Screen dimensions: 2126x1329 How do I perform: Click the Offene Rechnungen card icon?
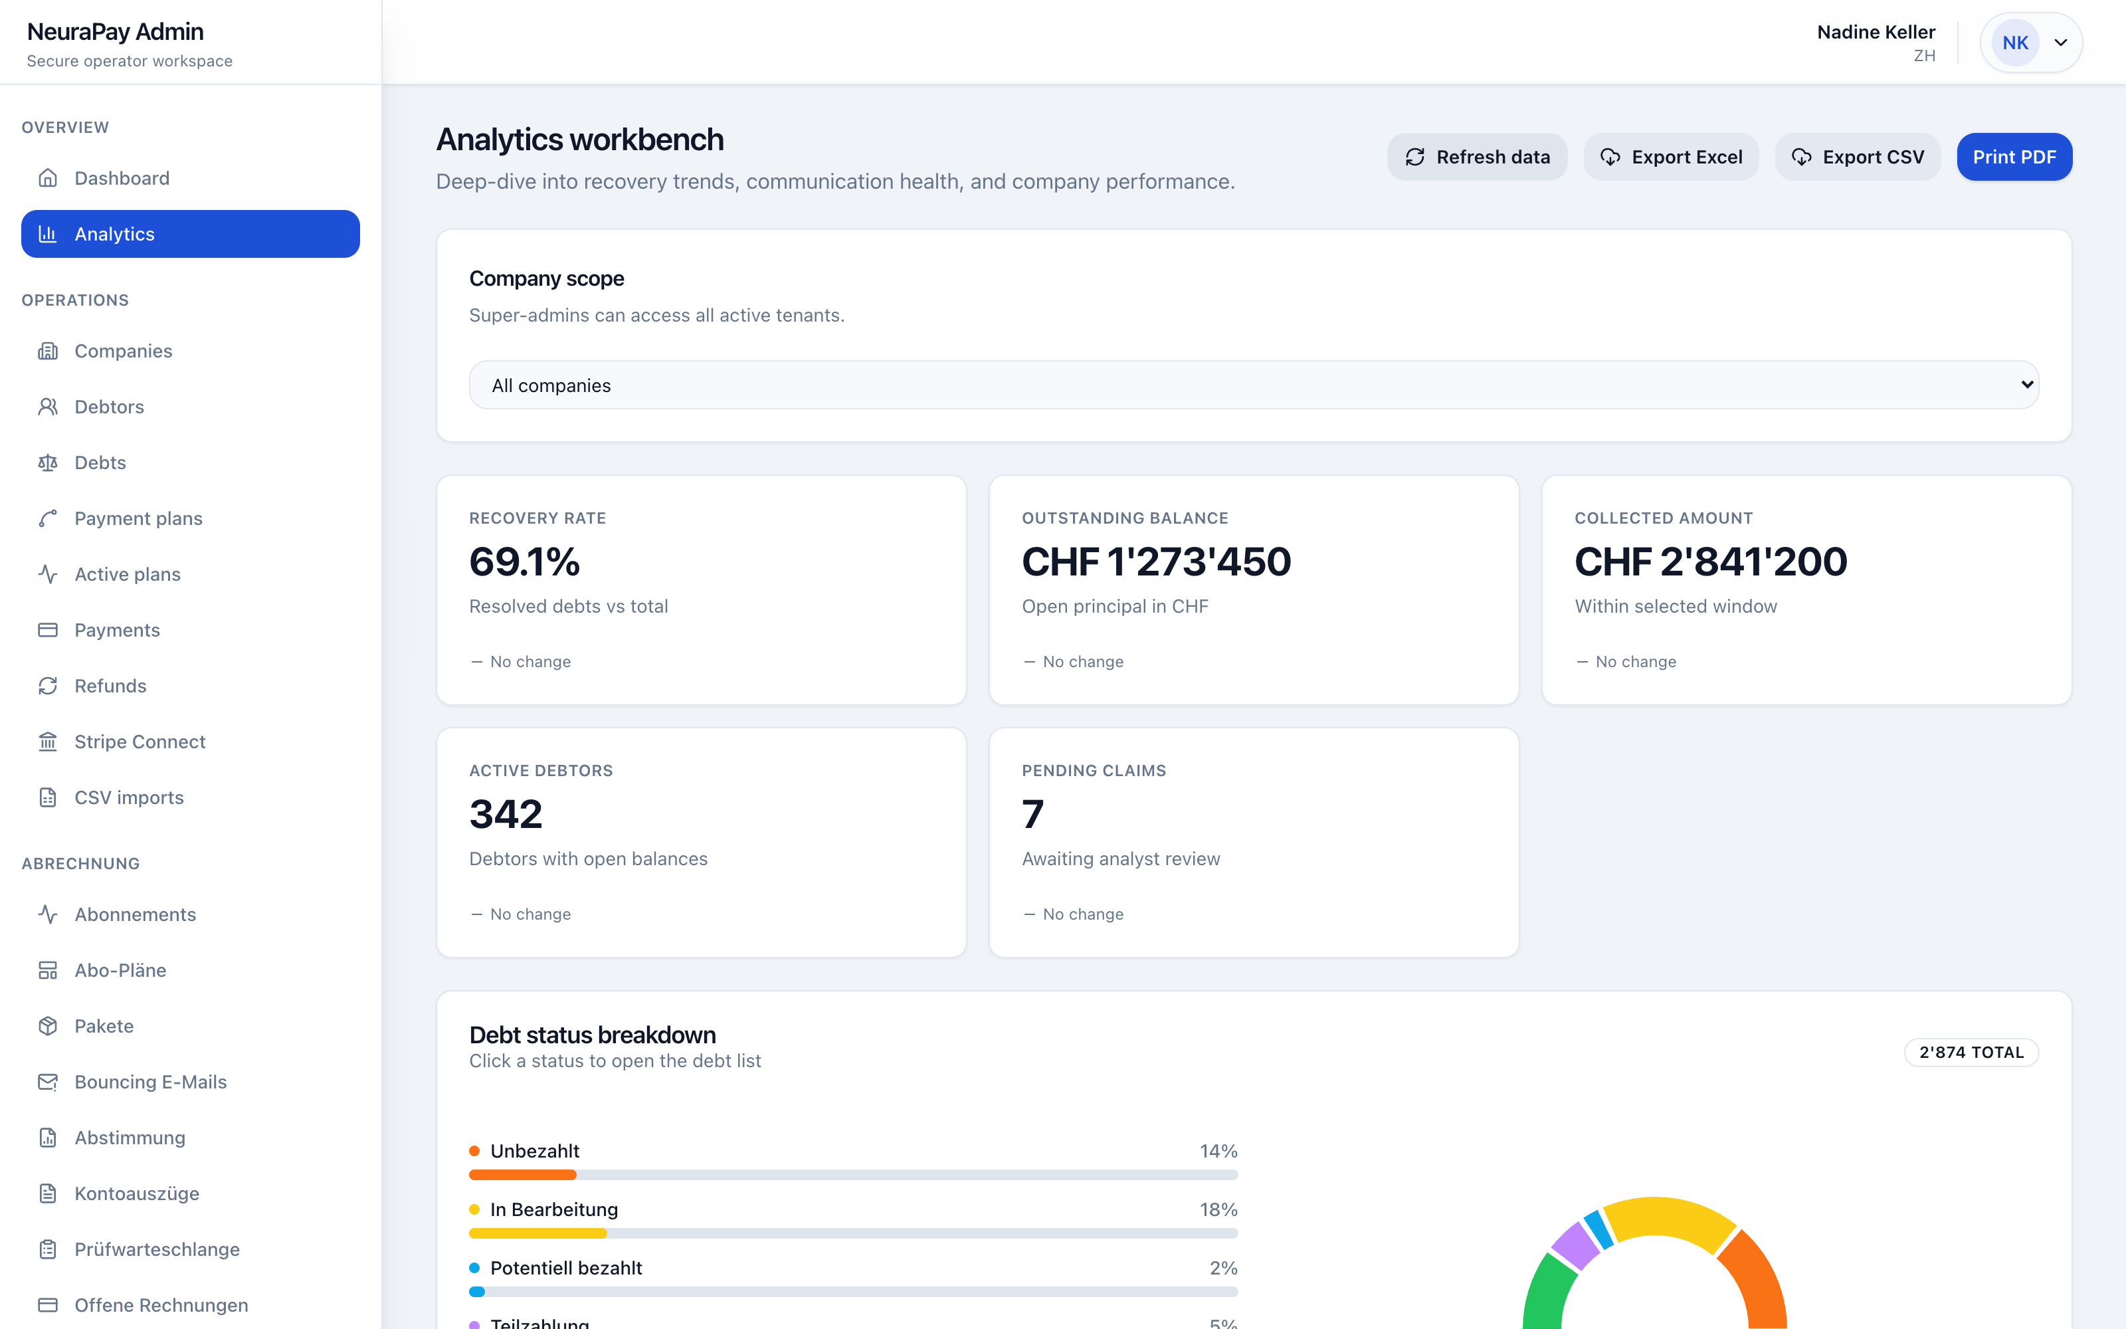point(47,1305)
